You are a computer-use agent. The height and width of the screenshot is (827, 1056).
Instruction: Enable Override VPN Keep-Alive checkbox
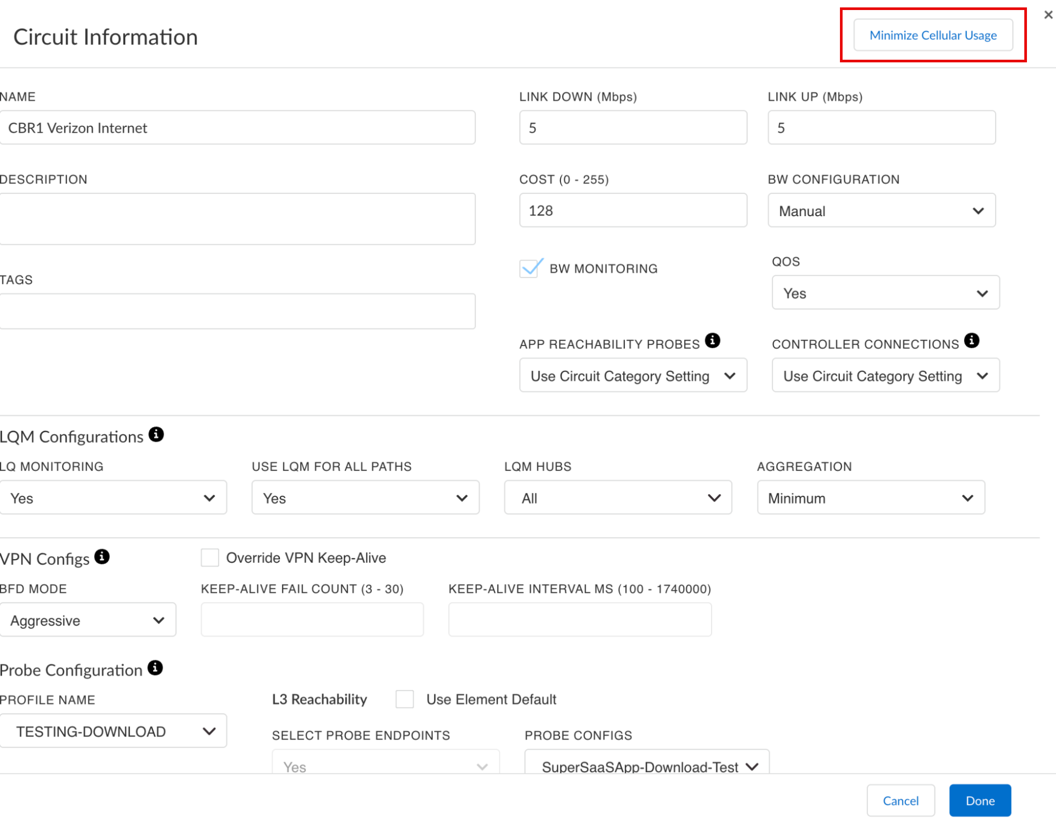[x=210, y=558]
